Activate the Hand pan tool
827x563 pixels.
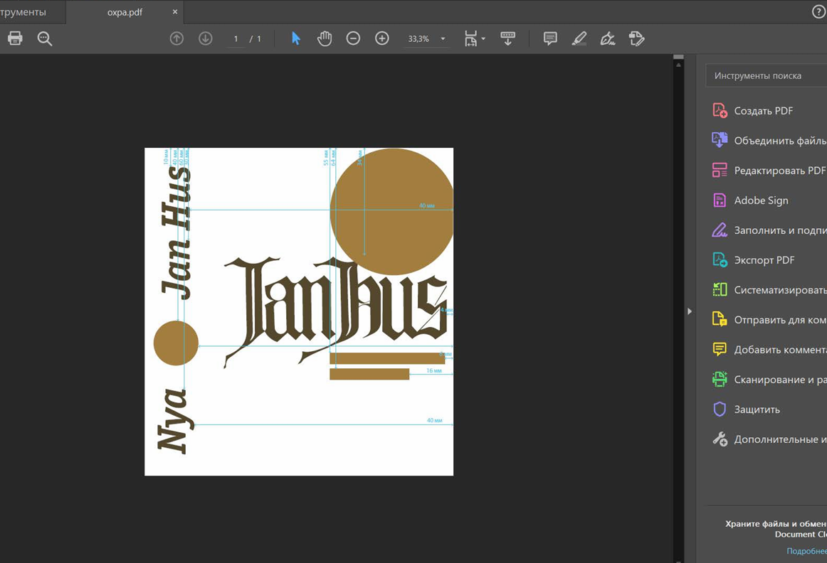(x=325, y=38)
